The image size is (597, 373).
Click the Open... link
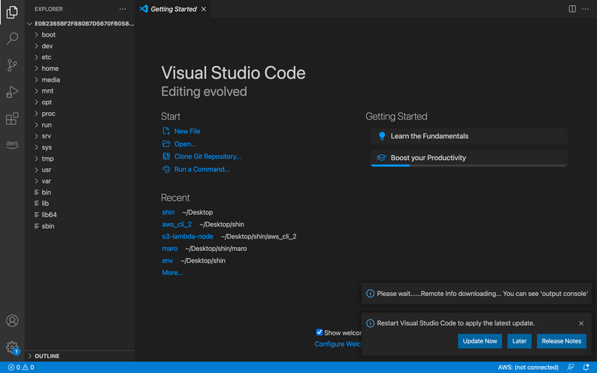click(185, 144)
